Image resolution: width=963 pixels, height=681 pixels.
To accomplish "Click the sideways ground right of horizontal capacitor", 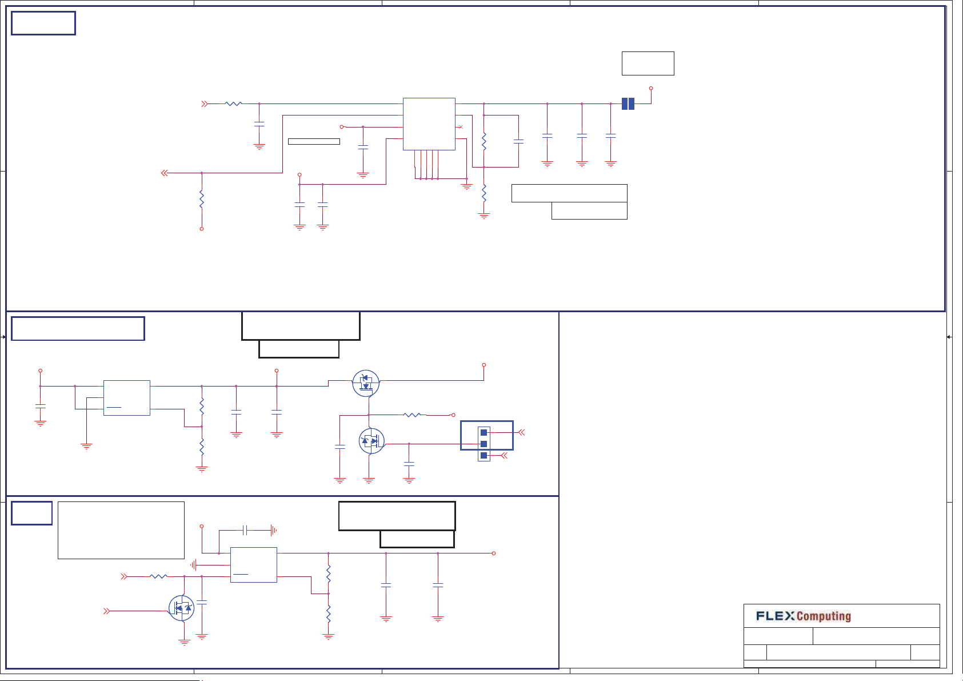I will (x=274, y=530).
